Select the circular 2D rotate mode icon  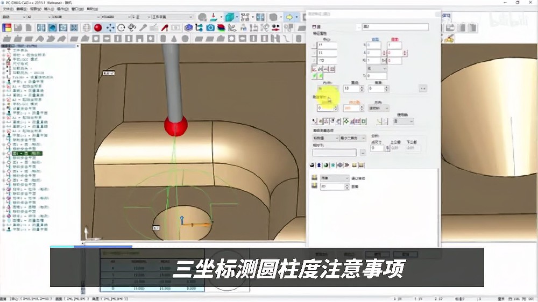coord(121,28)
